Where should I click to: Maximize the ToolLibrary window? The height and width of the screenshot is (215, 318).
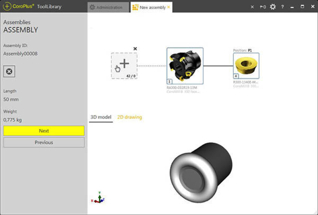(302, 7)
